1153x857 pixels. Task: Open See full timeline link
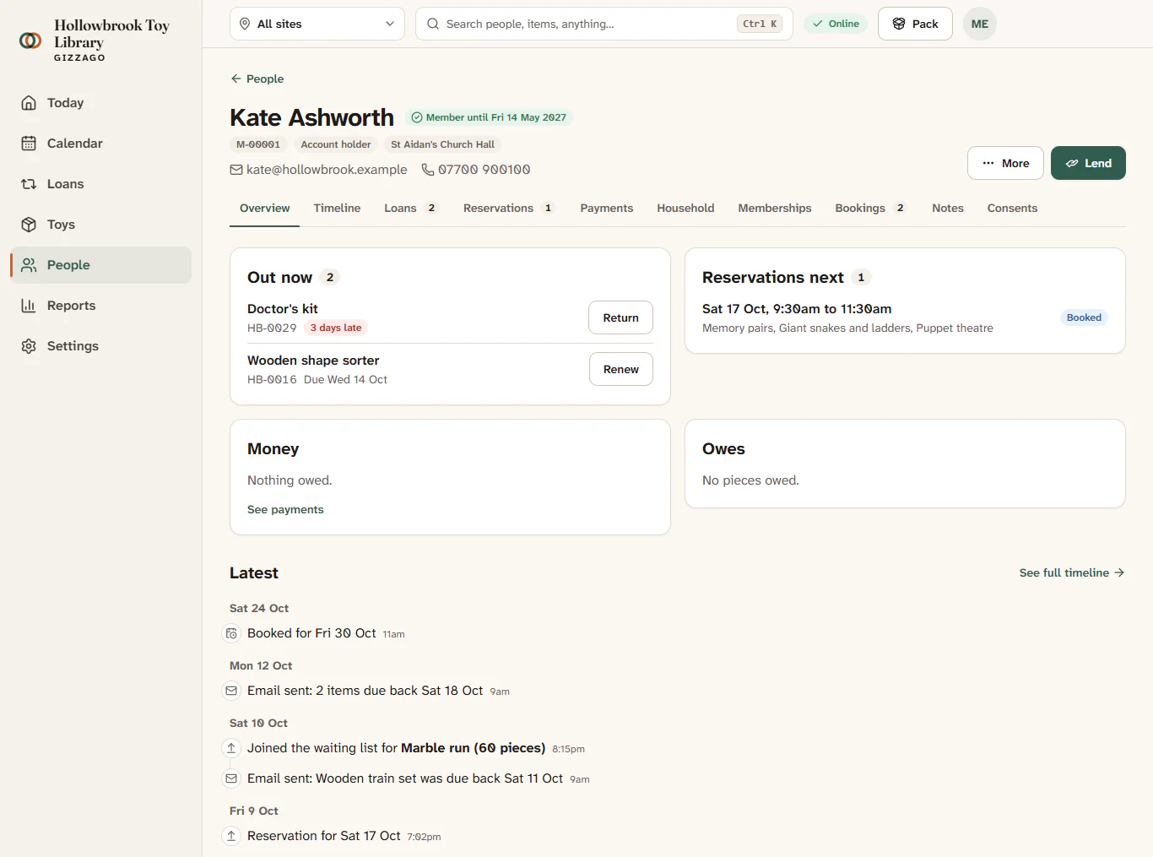click(x=1072, y=572)
